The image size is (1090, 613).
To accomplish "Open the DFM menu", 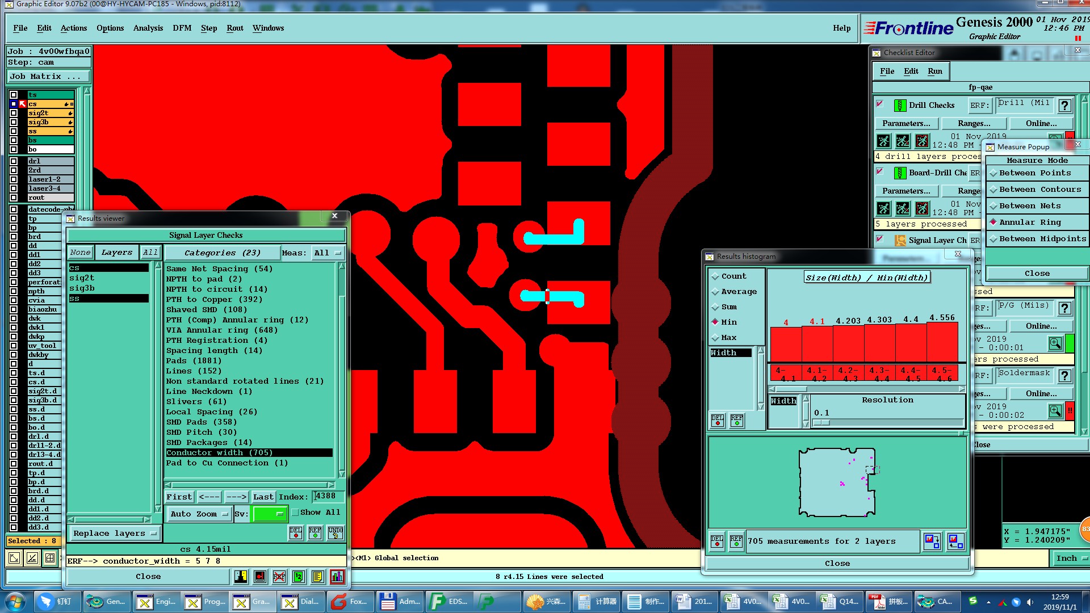I will tap(182, 28).
